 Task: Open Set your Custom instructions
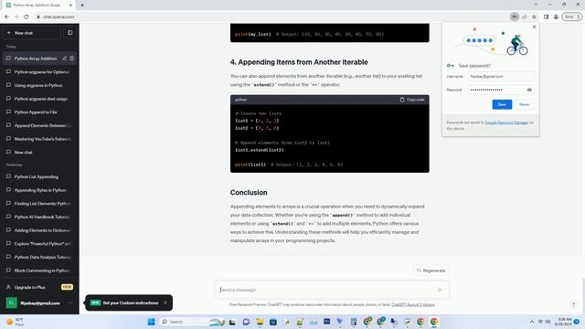130,302
